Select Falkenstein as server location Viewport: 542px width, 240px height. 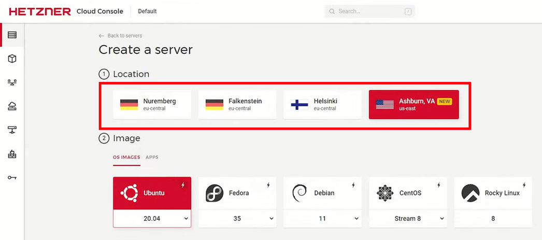pyautogui.click(x=237, y=104)
